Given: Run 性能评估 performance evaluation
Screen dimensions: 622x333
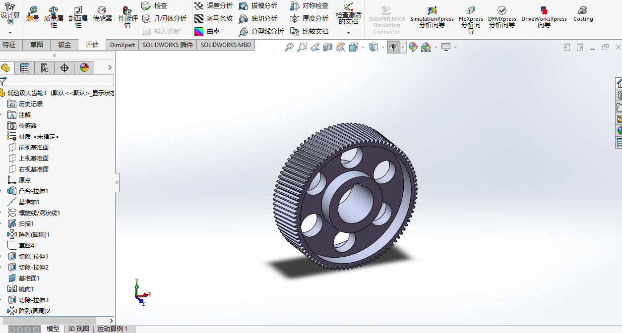Looking at the screenshot, I should tap(127, 17).
